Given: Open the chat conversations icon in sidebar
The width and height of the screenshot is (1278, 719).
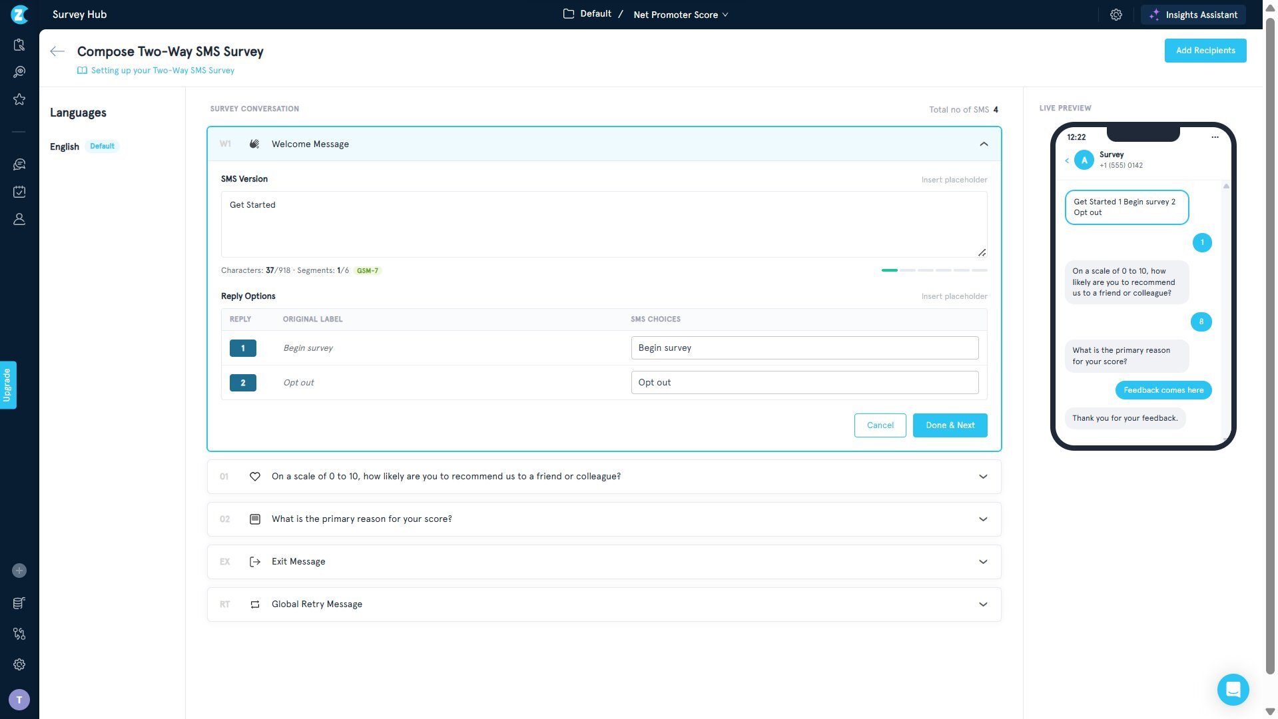Looking at the screenshot, I should 19,164.
